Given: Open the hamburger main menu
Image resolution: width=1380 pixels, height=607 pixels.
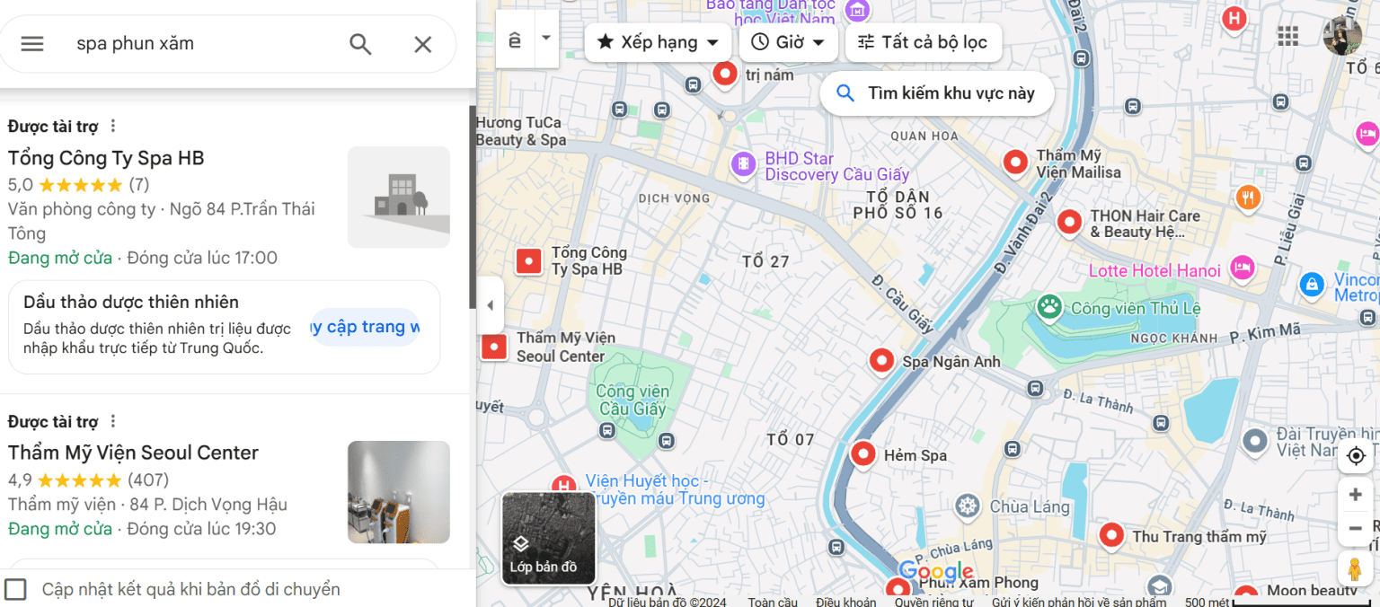Looking at the screenshot, I should point(32,44).
